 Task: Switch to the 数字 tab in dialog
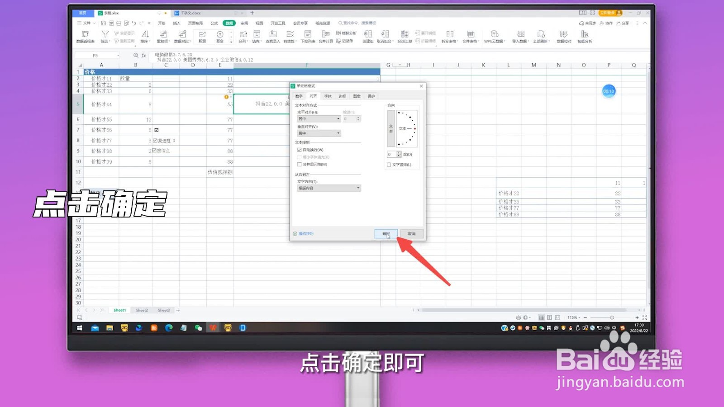click(299, 96)
